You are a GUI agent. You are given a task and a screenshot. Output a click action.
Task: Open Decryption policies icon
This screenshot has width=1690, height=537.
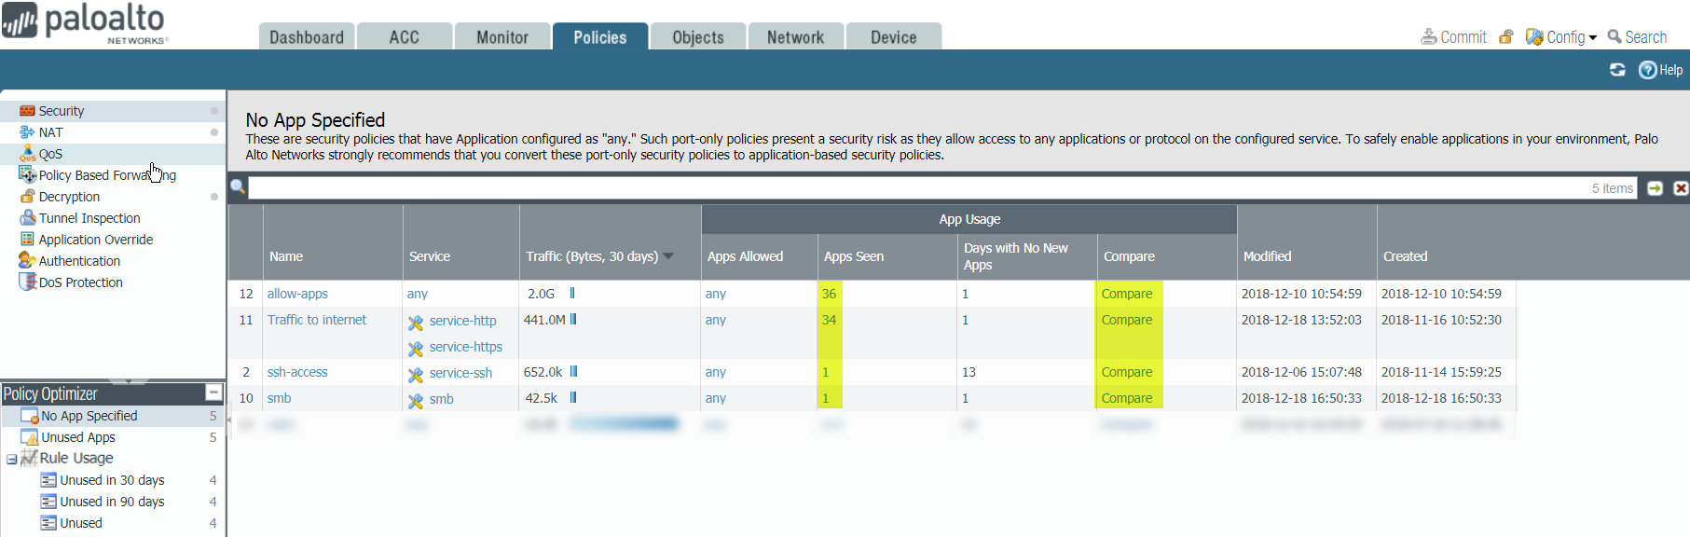[x=28, y=197]
